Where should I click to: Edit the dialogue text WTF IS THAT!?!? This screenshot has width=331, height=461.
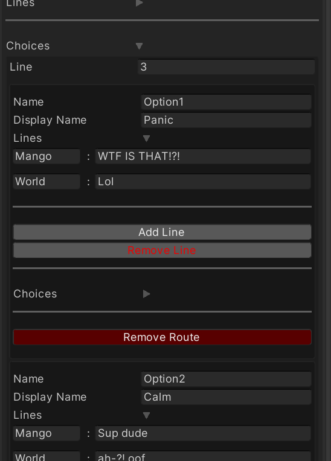point(203,156)
